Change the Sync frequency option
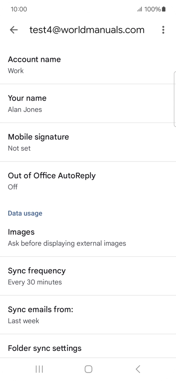176x381 pixels. (x=88, y=276)
